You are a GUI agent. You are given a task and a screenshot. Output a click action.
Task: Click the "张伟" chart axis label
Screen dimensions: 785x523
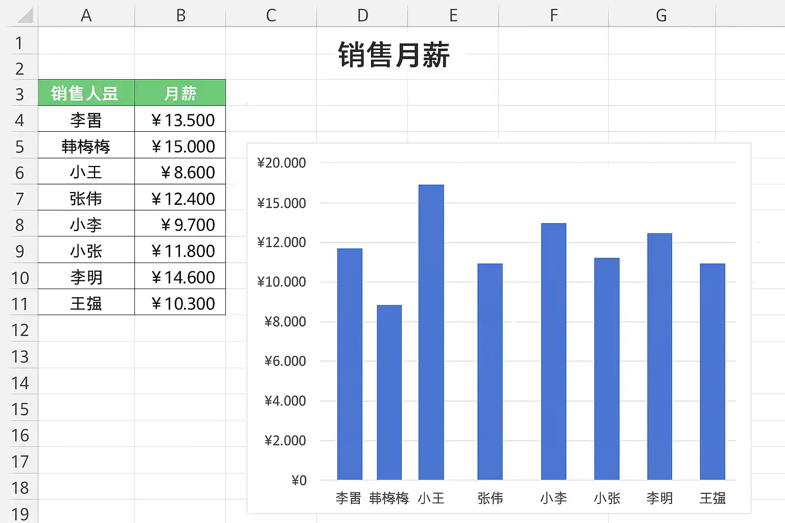(x=490, y=498)
